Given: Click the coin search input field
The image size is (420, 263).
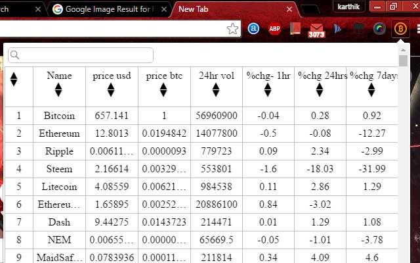Looking at the screenshot, I should (81, 55).
